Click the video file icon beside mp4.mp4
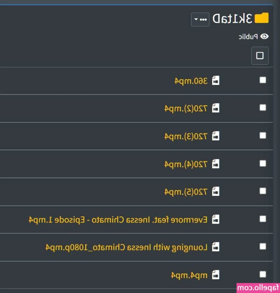 point(215,275)
